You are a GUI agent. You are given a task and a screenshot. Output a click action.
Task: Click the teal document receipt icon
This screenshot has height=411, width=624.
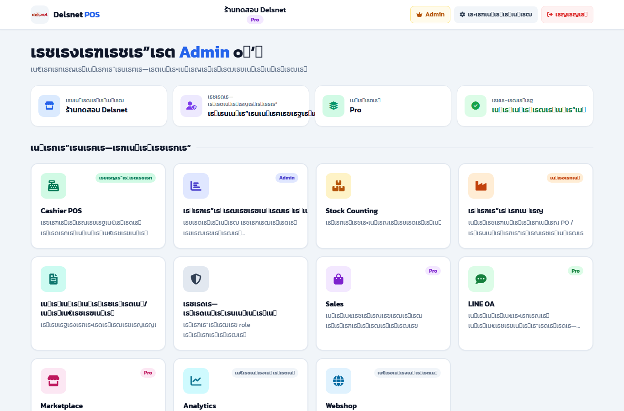53,279
